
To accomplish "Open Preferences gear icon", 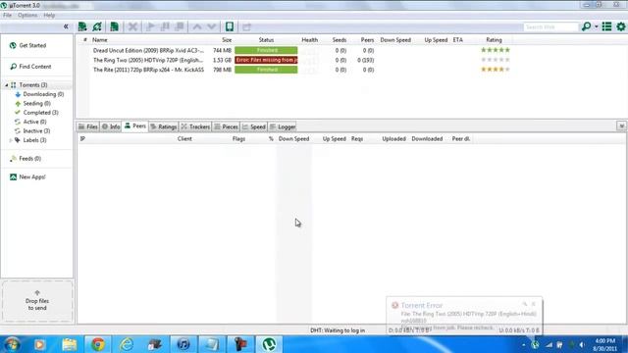I will coord(621,26).
